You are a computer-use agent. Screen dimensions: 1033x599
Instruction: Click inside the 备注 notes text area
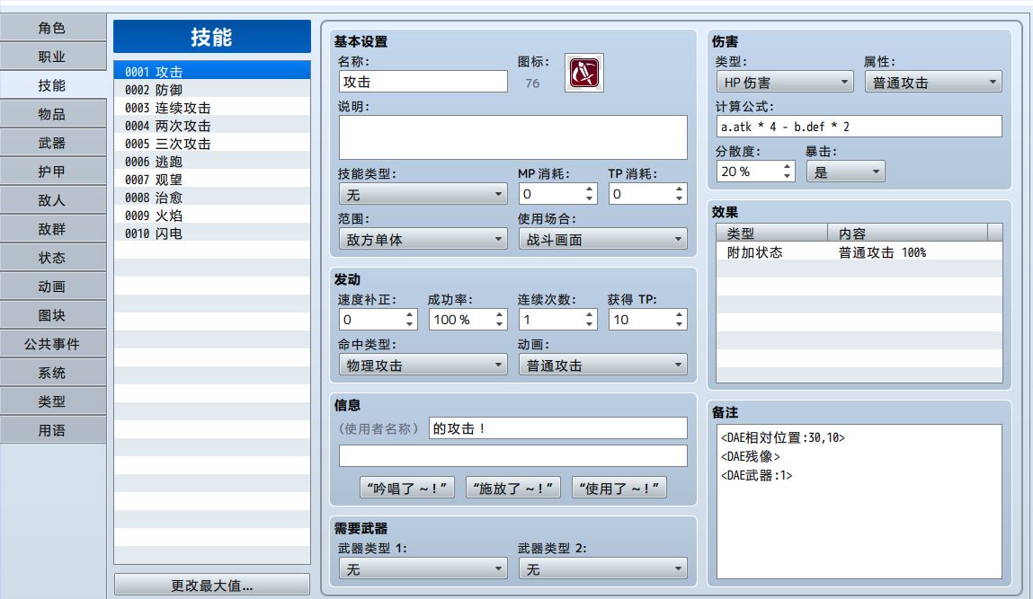coord(859,502)
